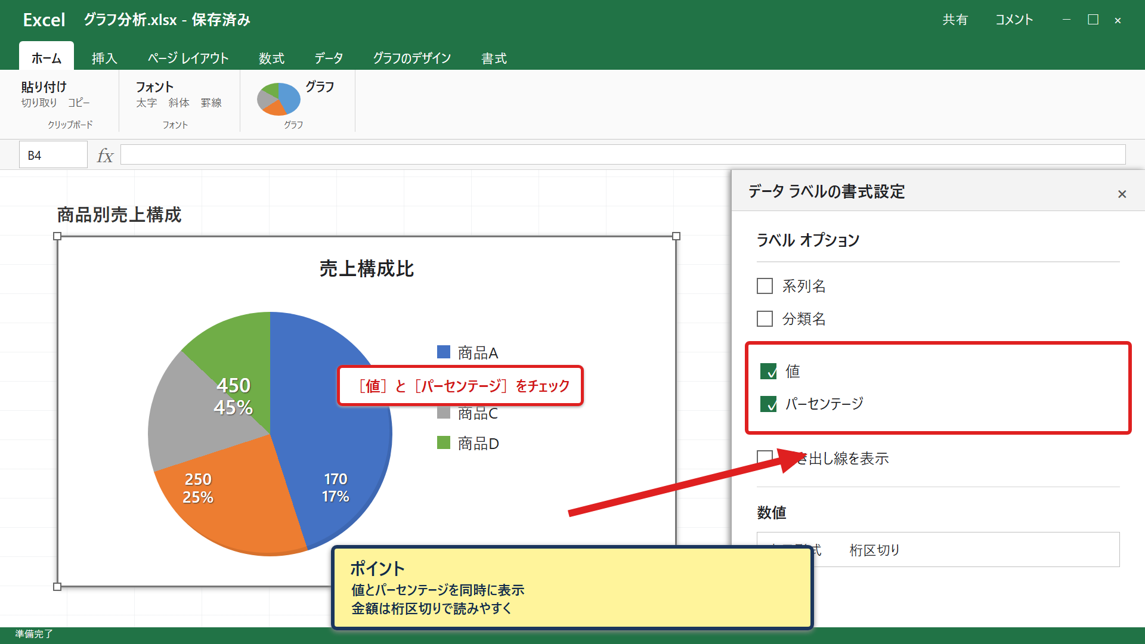Uncheck the パーセンテージ checkbox
The image size is (1145, 644).
pos(768,404)
